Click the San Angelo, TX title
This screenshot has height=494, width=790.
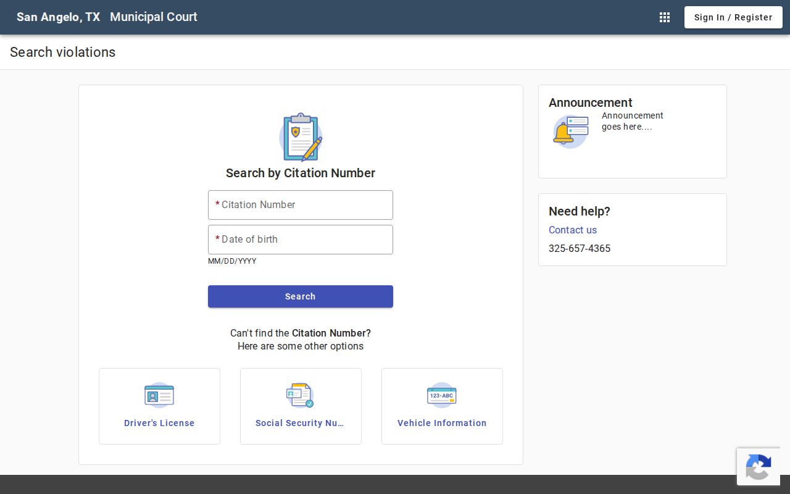pyautogui.click(x=58, y=17)
